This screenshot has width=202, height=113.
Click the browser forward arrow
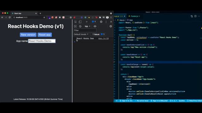point(6,18)
